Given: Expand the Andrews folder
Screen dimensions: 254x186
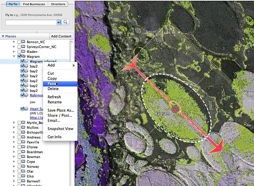Looking at the screenshot, I should click(14, 137).
